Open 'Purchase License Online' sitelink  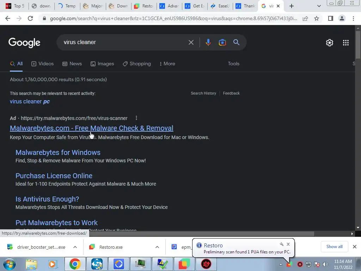coord(54,176)
